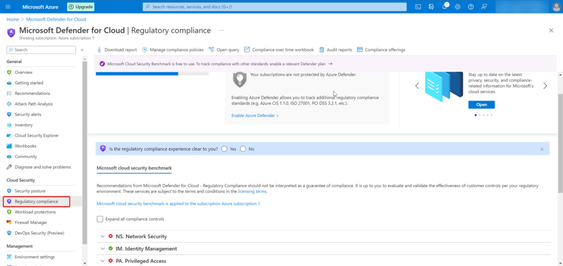Expand the IM. Identity Management control

tap(103, 248)
